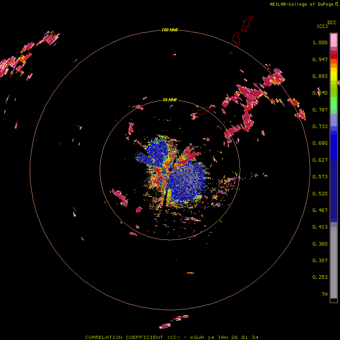The image size is (340, 340).
Task: Click the 0.253 scale value
Action: (x=320, y=277)
